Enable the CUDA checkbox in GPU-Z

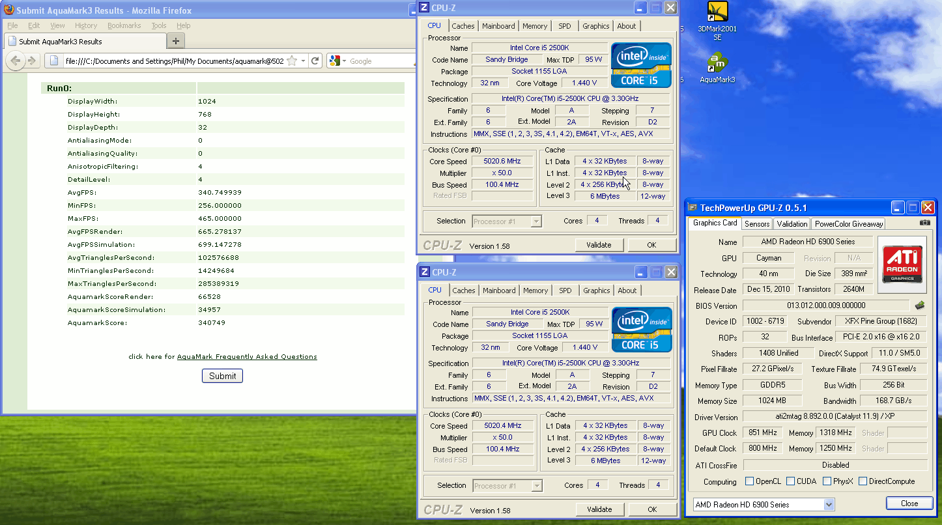(x=790, y=481)
